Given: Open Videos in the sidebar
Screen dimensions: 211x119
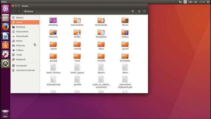Looking at the screenshot, I should 25,50.
